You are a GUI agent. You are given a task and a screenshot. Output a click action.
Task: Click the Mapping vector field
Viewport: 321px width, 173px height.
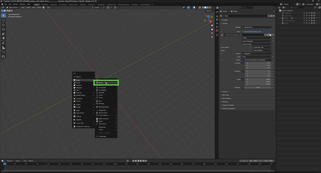(x=257, y=54)
